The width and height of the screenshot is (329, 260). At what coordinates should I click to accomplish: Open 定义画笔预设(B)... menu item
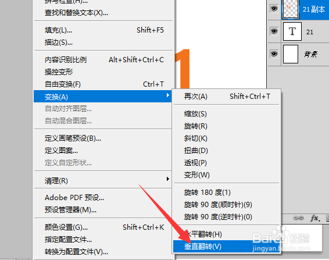tap(103, 138)
